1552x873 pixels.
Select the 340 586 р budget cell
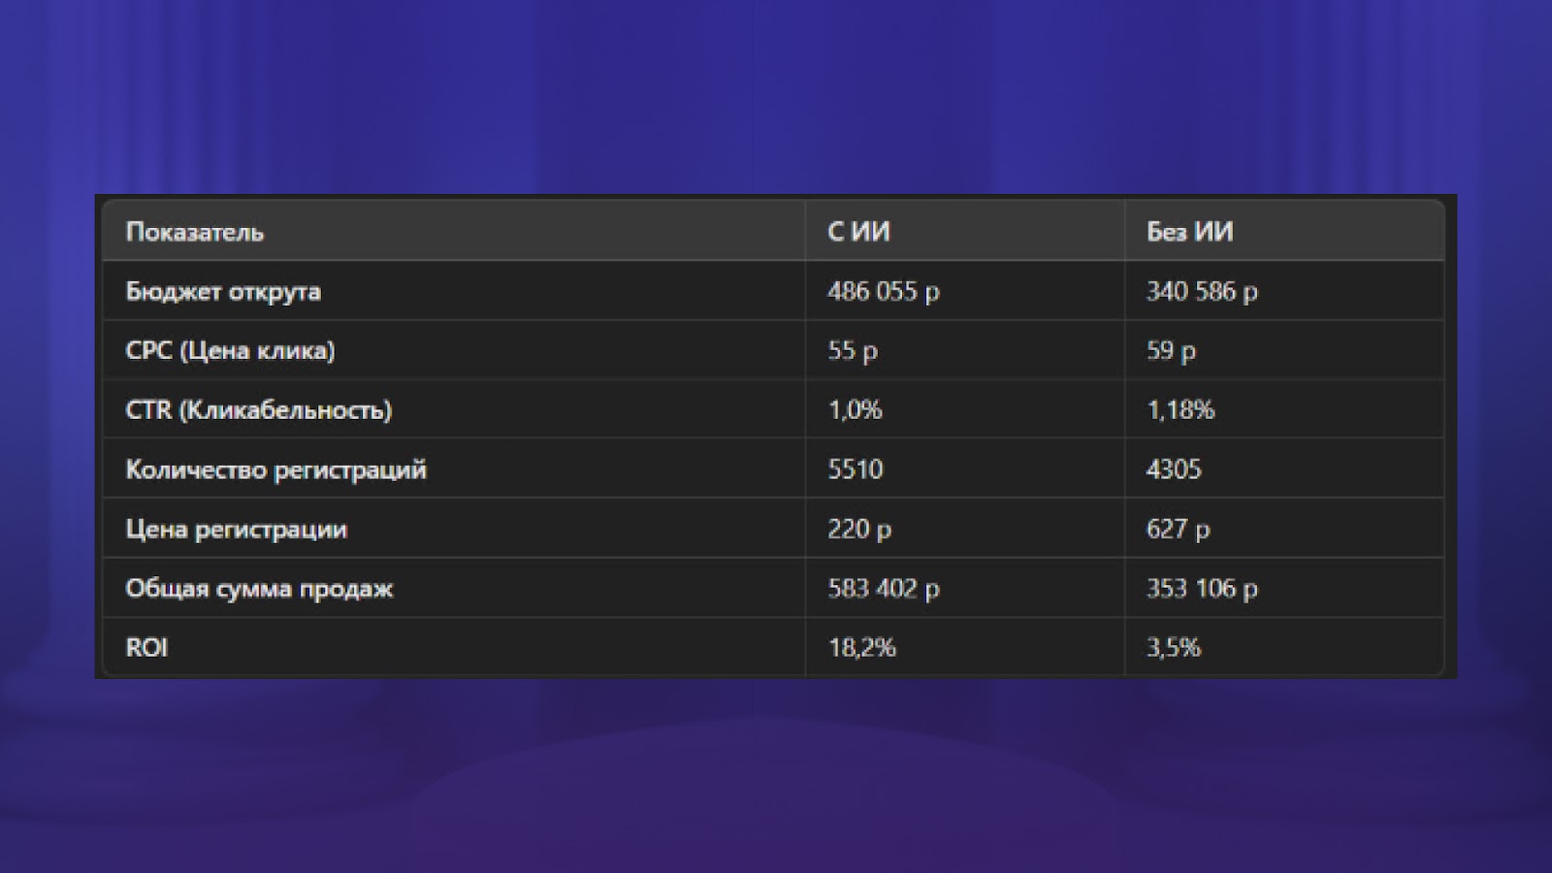tap(1203, 292)
